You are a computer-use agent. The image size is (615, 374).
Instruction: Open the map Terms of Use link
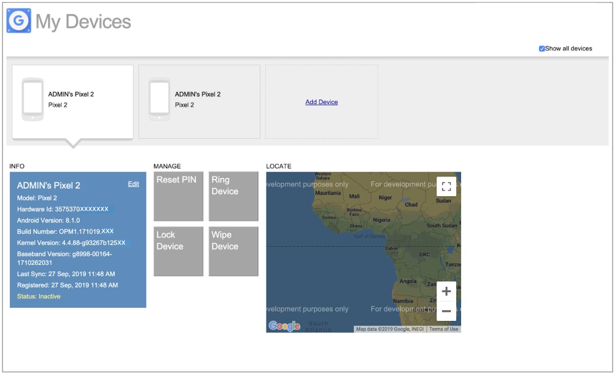[x=444, y=329]
